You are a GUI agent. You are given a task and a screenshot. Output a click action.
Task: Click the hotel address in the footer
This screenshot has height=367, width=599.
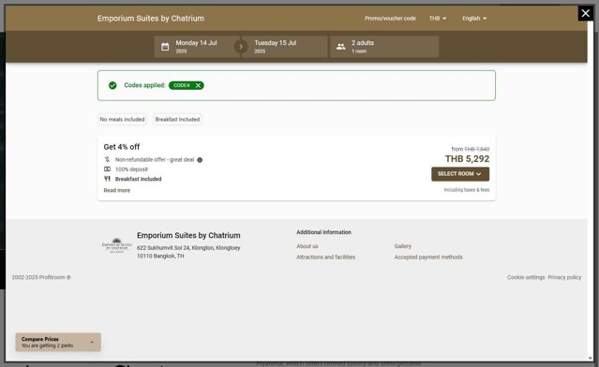click(188, 252)
